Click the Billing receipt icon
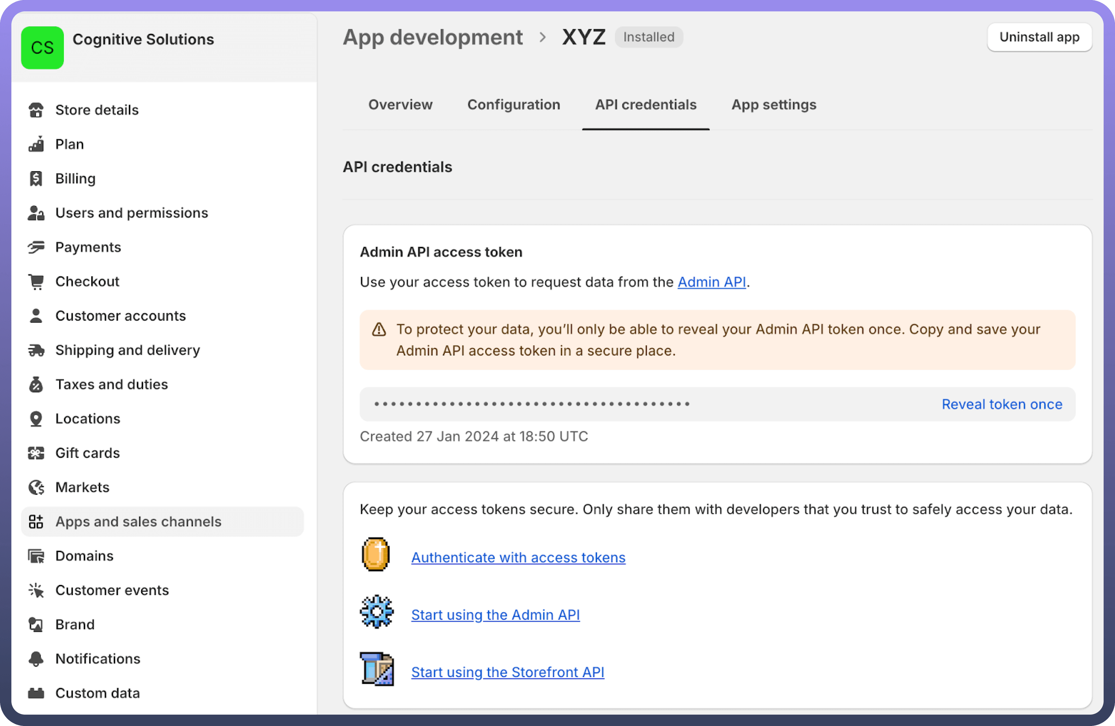This screenshot has width=1115, height=726. pyautogui.click(x=36, y=179)
